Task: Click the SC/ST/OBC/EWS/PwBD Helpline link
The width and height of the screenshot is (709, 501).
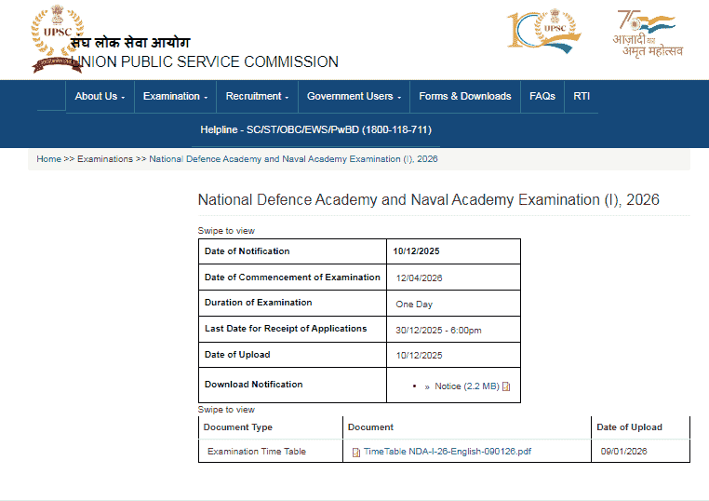Action: tap(315, 129)
